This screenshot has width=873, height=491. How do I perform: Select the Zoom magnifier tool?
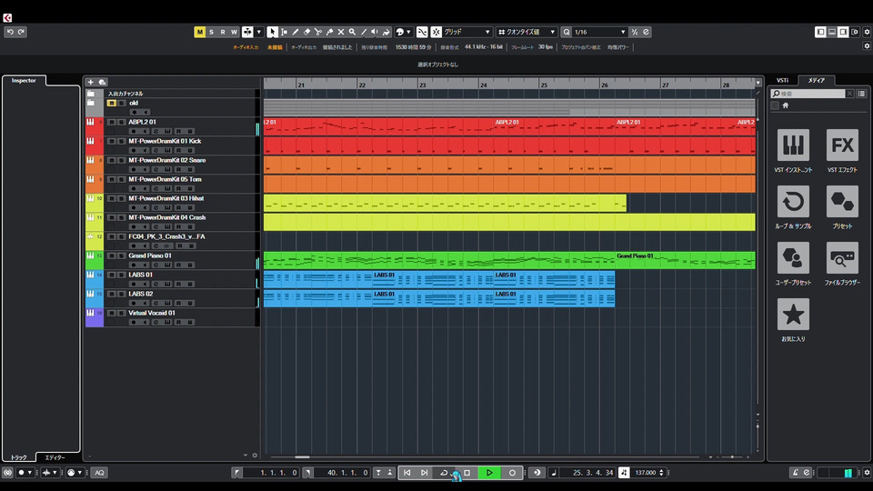352,32
